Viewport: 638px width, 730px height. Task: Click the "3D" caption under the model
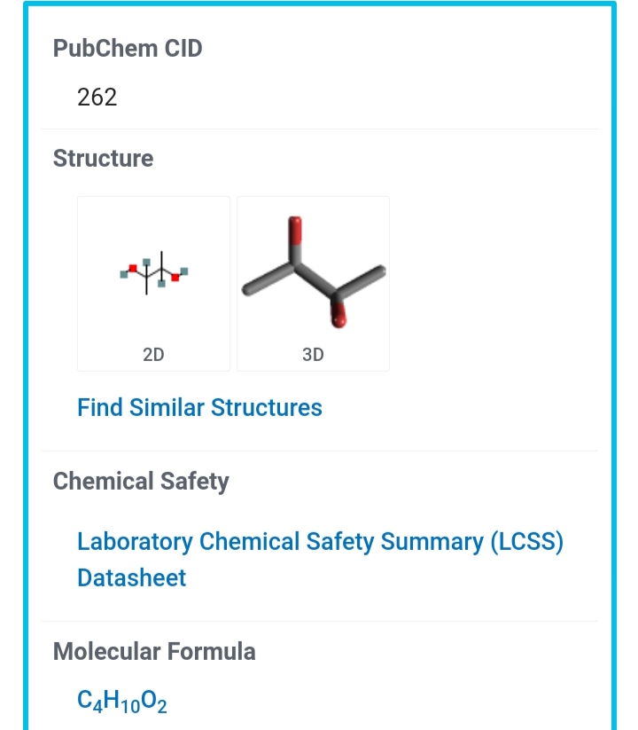pyautogui.click(x=313, y=355)
